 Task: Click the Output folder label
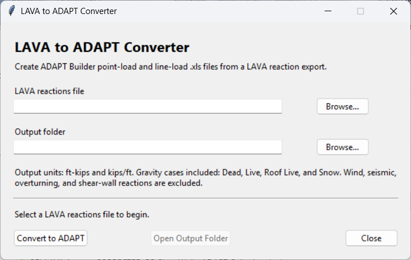tap(40, 132)
